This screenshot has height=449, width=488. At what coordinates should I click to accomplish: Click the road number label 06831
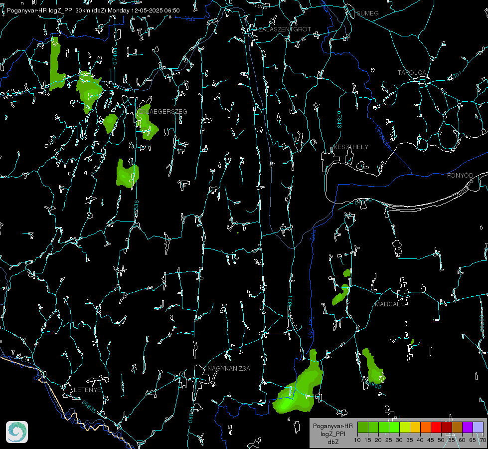(290, 304)
